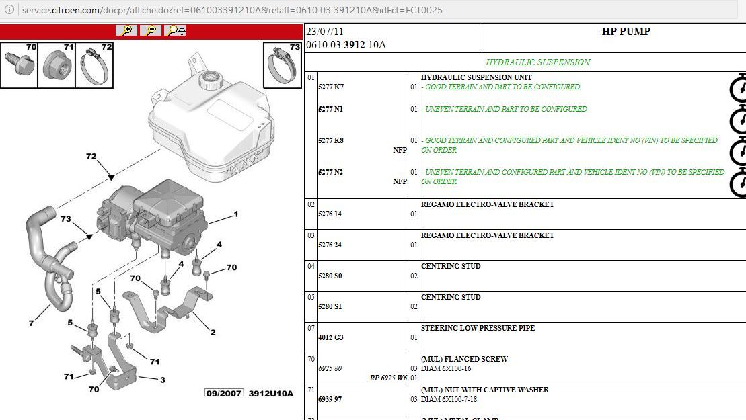
Task: Select the zoom-and-pan magnifier tool
Action: (x=176, y=30)
